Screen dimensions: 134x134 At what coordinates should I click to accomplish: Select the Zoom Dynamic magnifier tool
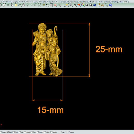[x=32, y=5]
